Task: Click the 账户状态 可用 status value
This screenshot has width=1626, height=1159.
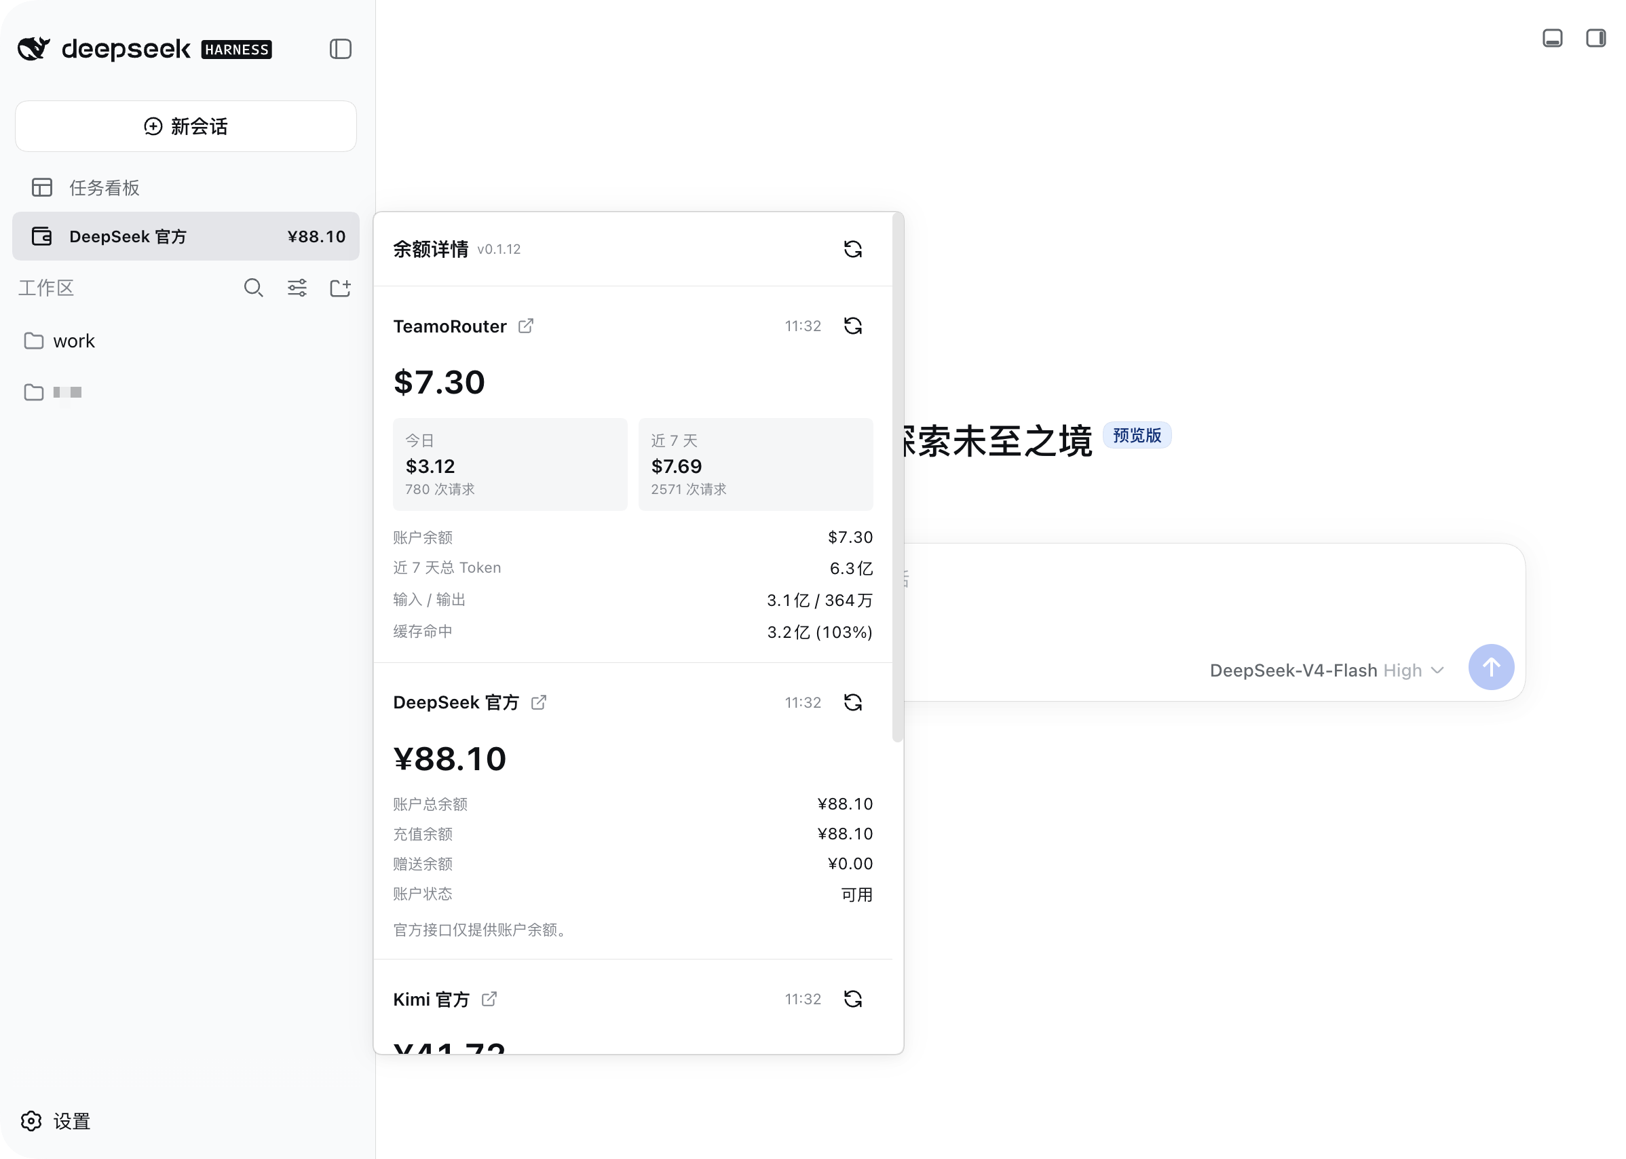Action: tap(856, 895)
